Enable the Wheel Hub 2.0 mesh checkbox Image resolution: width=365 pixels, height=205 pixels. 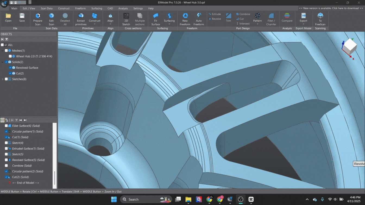coord(10,56)
